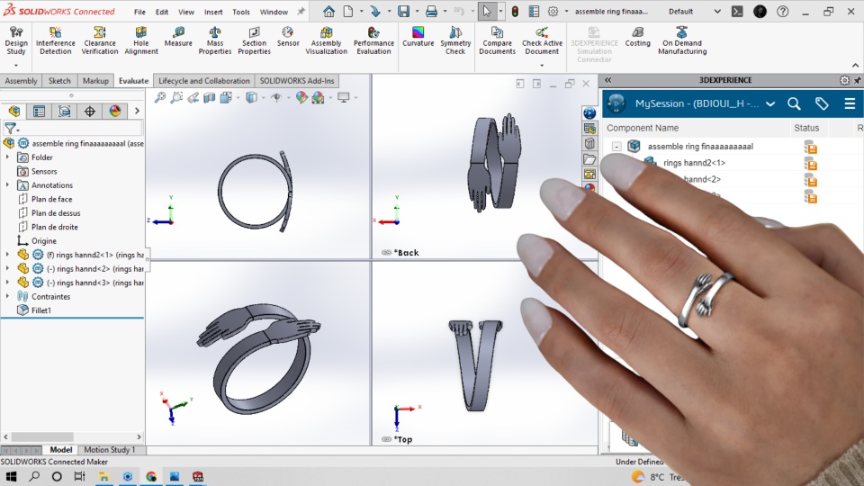Click the Sensor tool
Screen dimensions: 864x486
(x=288, y=37)
